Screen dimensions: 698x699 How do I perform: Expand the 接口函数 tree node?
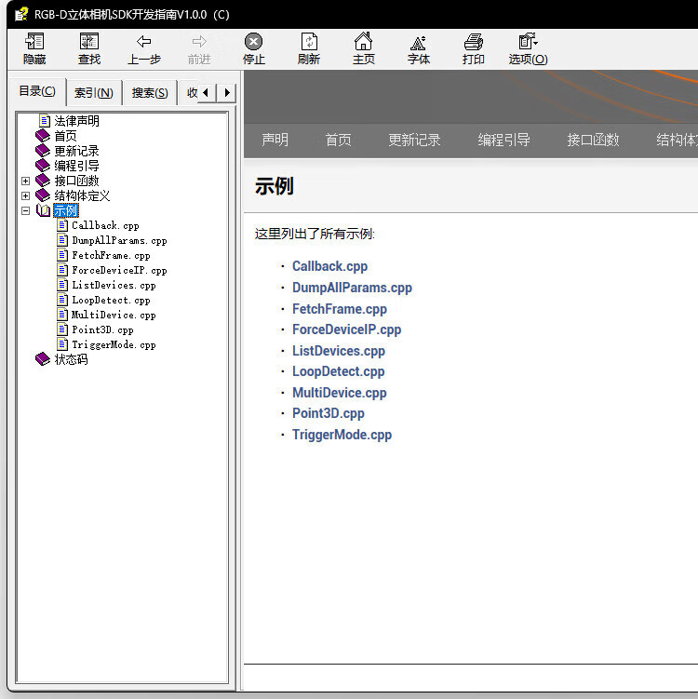26,181
